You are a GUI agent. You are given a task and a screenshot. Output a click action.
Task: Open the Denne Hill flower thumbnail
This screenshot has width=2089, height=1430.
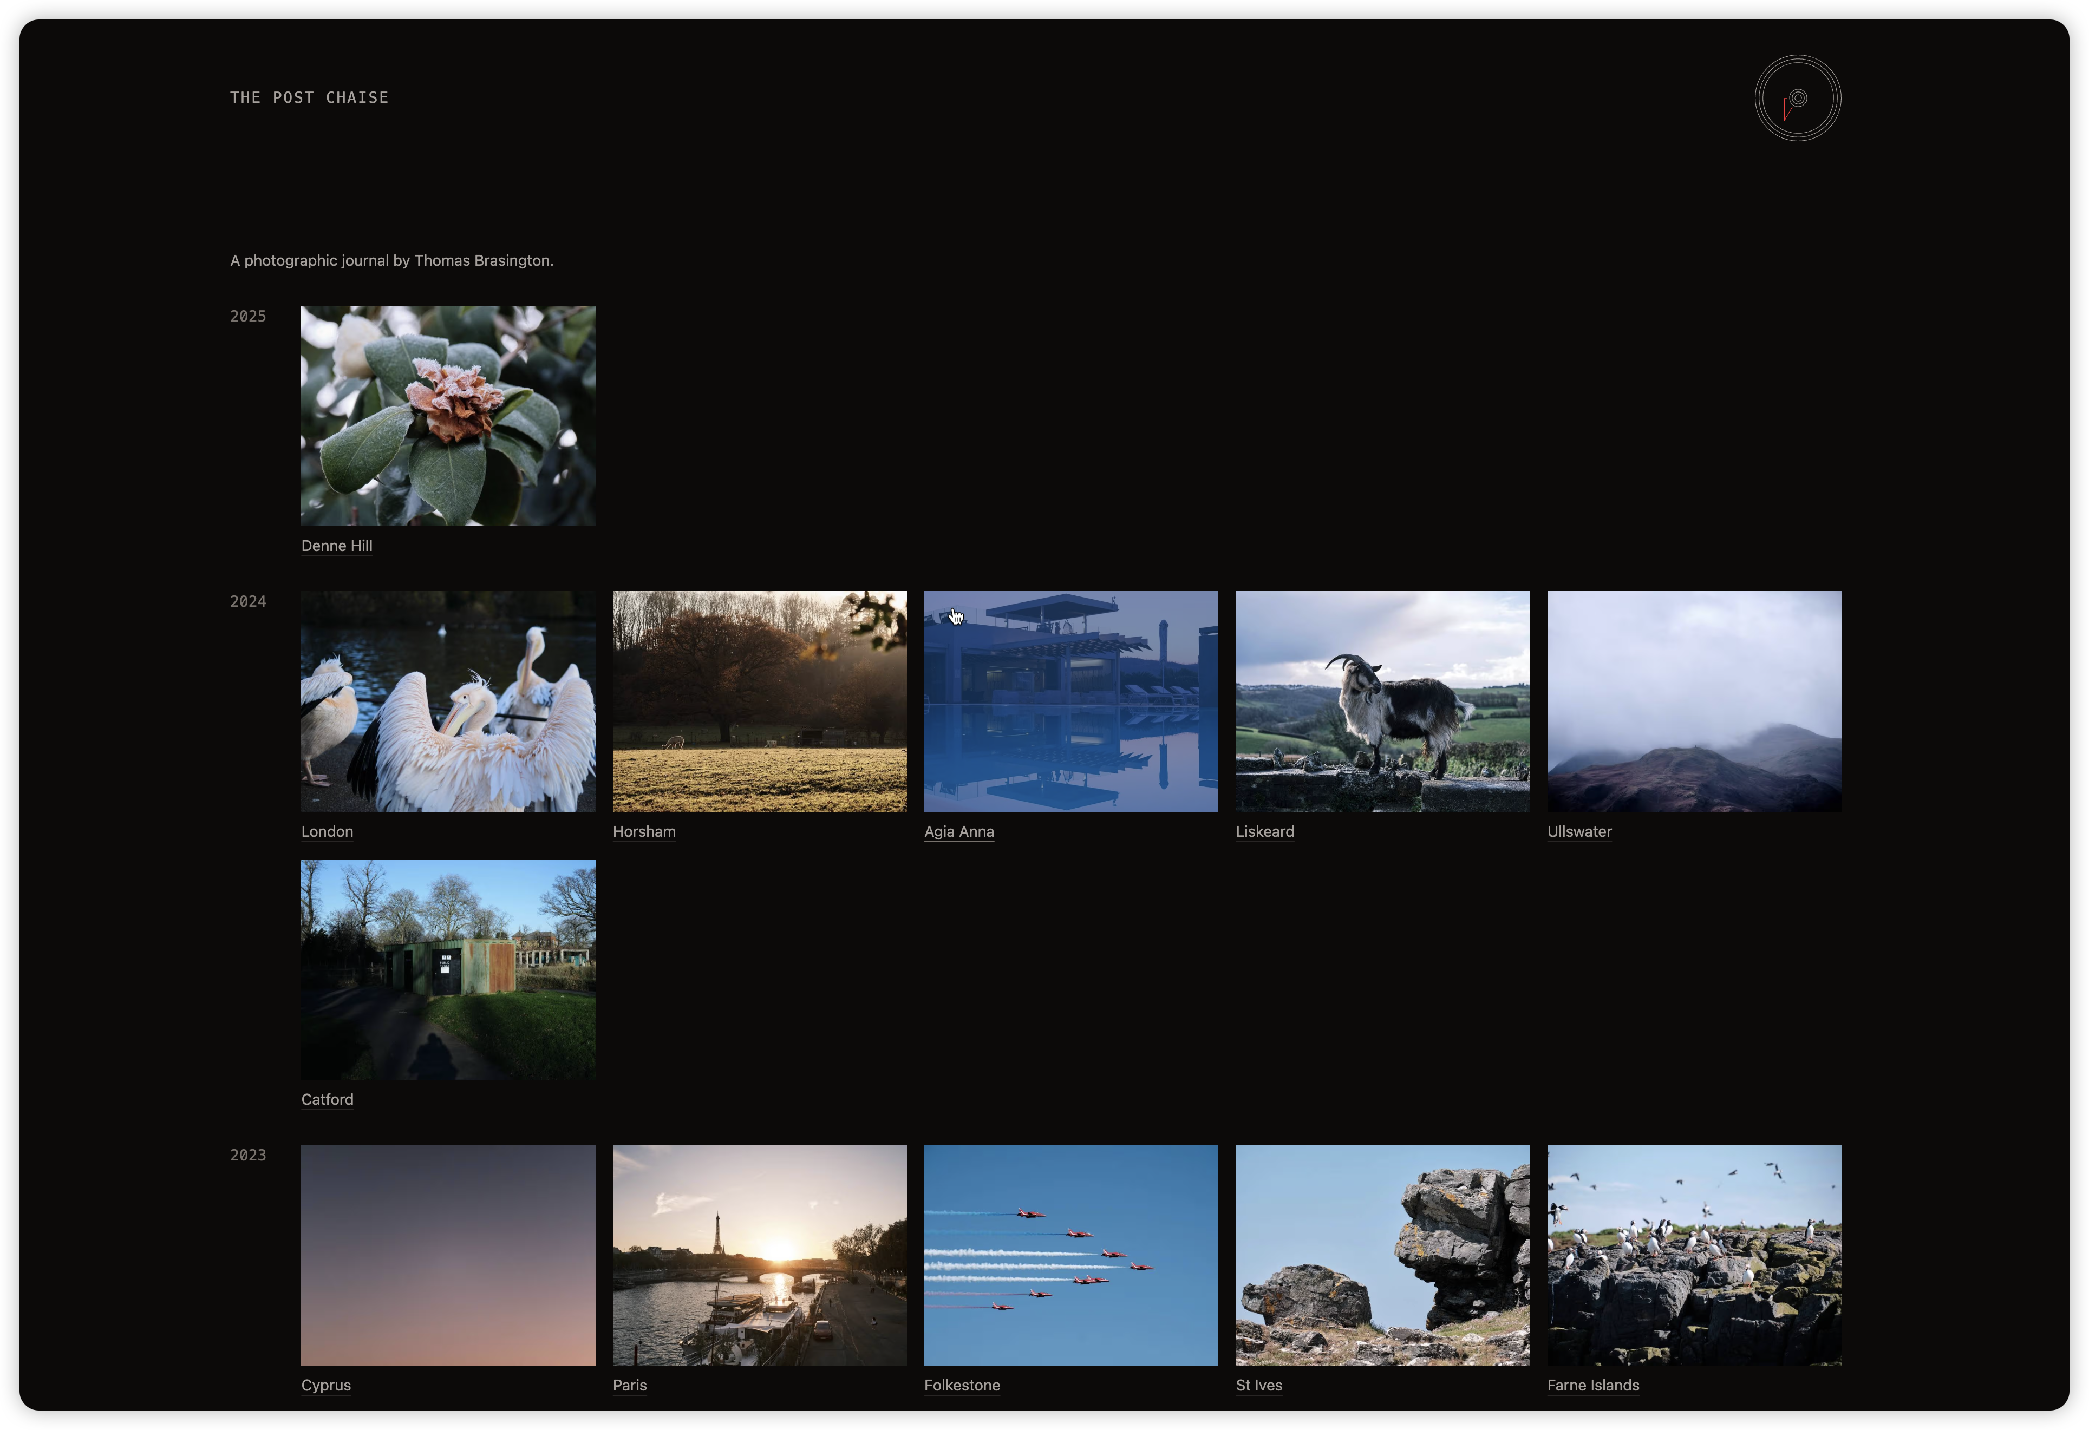click(x=448, y=416)
